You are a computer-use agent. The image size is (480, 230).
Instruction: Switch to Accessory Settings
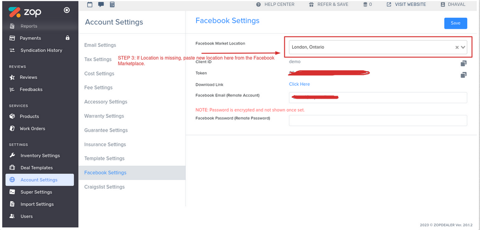105,102
